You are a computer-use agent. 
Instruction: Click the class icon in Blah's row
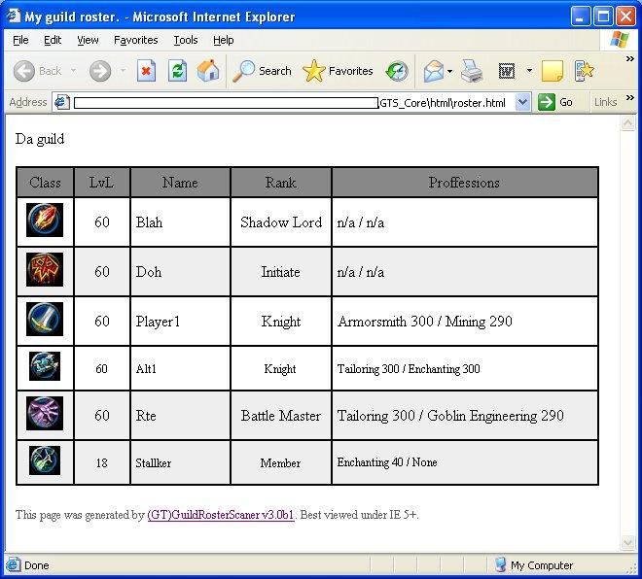[x=45, y=220]
